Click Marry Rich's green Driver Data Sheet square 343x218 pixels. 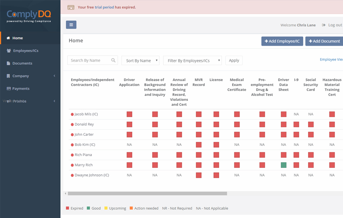point(284,165)
